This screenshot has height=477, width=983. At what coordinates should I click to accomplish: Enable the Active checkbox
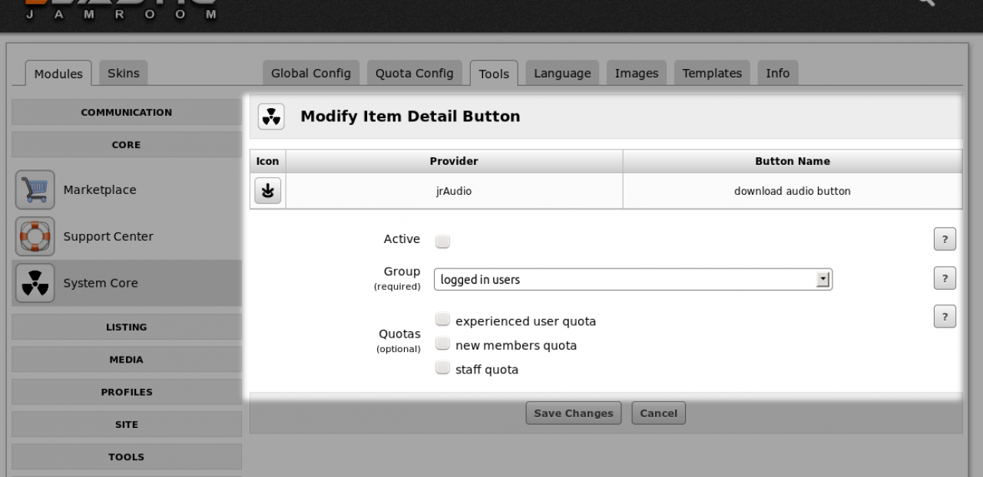pyautogui.click(x=442, y=241)
